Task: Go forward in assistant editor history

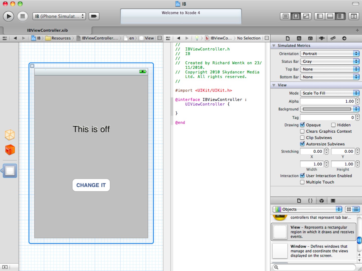Action: (x=187, y=38)
